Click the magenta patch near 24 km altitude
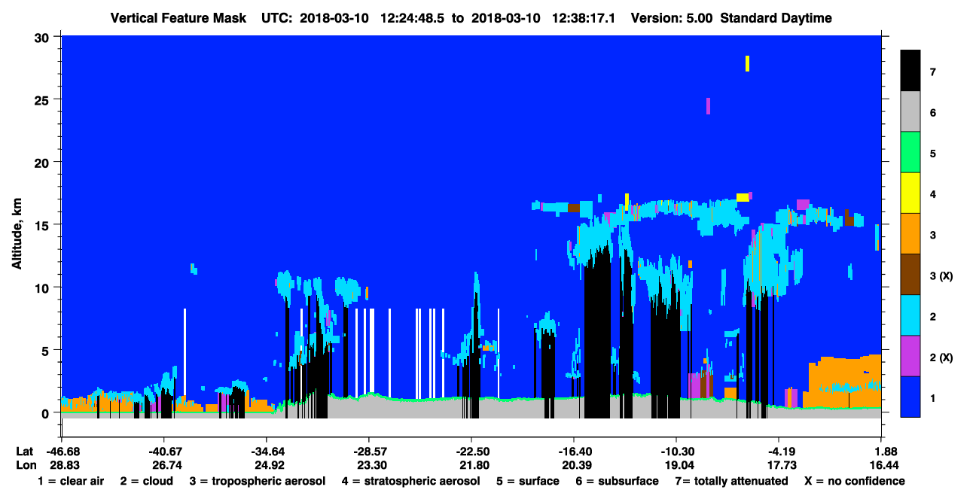979x502 pixels. pos(709,106)
